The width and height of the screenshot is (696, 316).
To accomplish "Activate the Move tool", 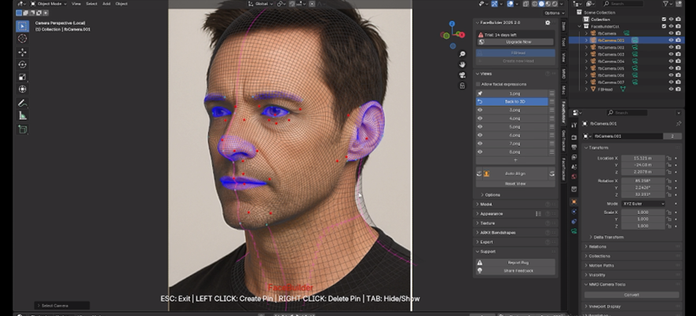I will 22,52.
